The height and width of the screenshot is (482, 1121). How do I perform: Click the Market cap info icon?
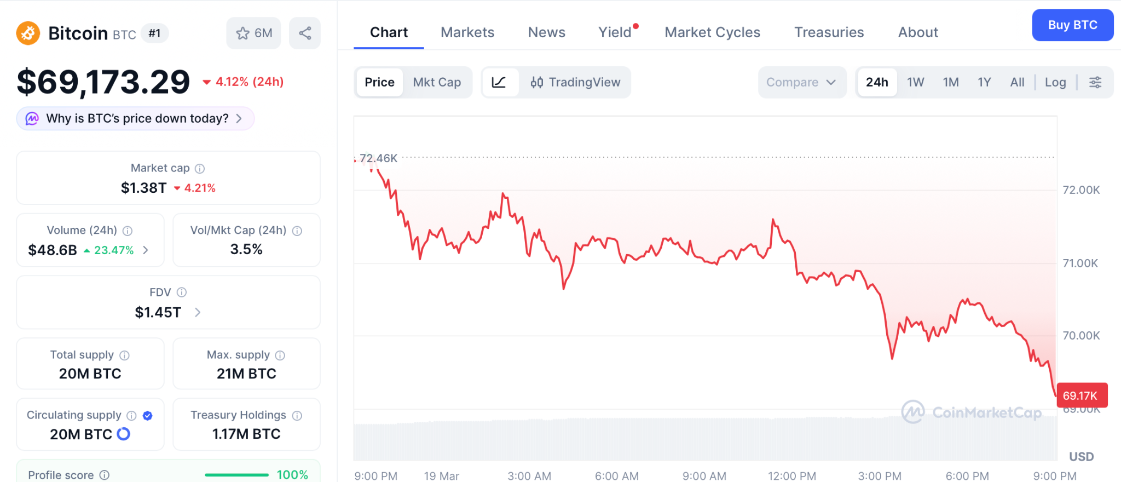[199, 168]
